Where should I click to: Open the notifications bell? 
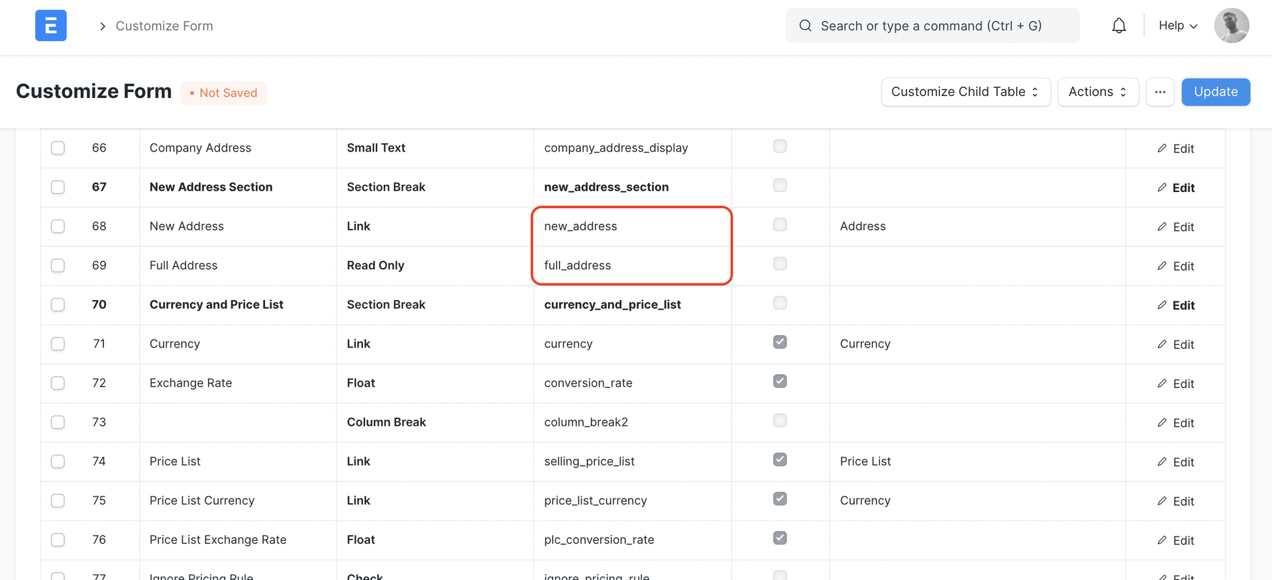pos(1118,26)
